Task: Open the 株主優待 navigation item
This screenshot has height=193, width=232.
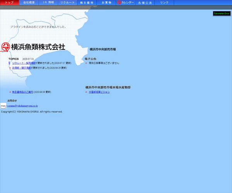Action: pyautogui.click(x=87, y=3)
